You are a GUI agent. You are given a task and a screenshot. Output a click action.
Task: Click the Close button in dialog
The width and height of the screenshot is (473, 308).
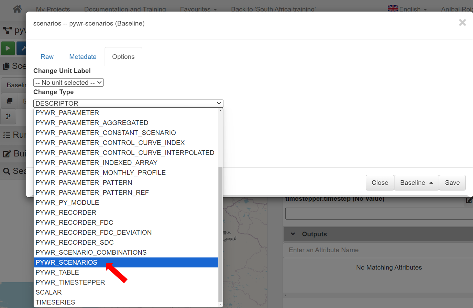[380, 183]
